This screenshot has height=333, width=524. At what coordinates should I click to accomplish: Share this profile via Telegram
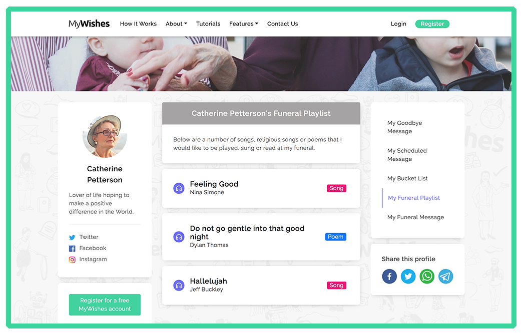[x=445, y=276]
